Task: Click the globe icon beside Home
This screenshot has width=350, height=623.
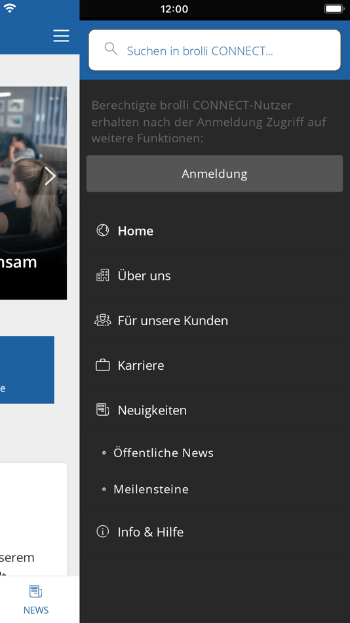Action: click(x=102, y=230)
